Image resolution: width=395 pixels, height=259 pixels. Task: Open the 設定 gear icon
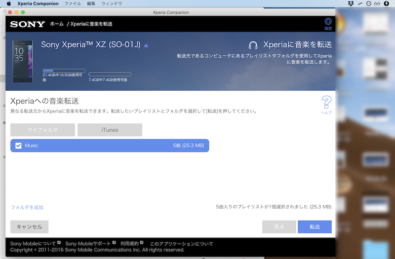[328, 22]
